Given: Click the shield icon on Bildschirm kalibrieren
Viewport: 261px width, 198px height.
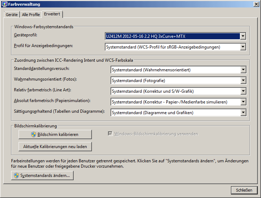Looking at the screenshot, I should [34, 134].
